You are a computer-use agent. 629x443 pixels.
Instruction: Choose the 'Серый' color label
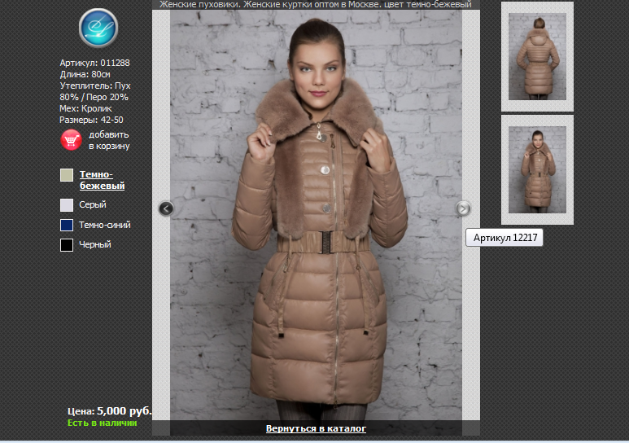tap(93, 205)
